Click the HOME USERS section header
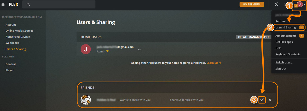 tap(91, 37)
